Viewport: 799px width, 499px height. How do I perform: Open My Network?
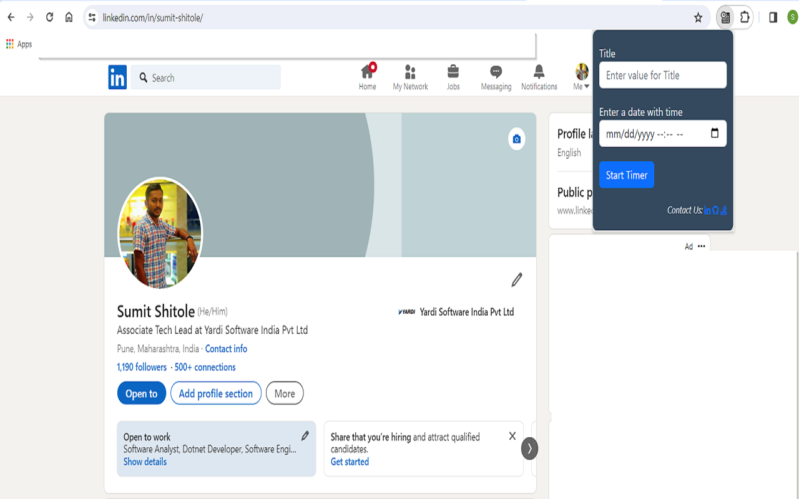click(x=410, y=77)
